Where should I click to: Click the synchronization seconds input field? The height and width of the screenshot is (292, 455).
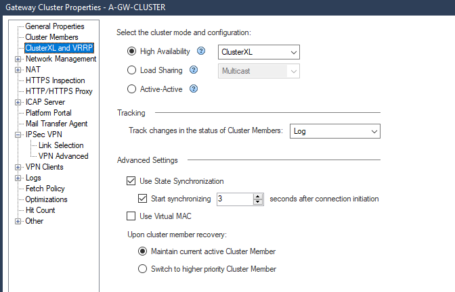pos(234,199)
